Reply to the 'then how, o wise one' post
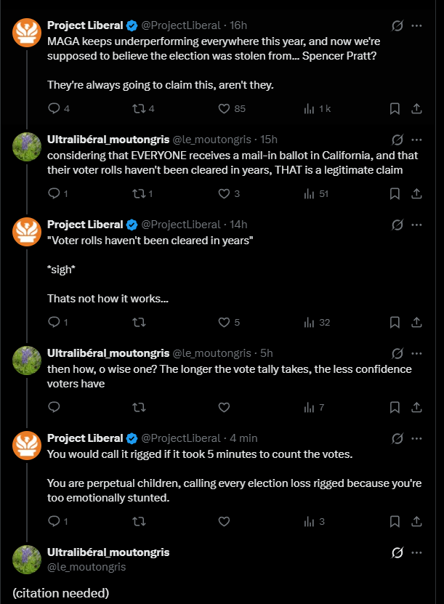444x604 pixels. point(54,407)
